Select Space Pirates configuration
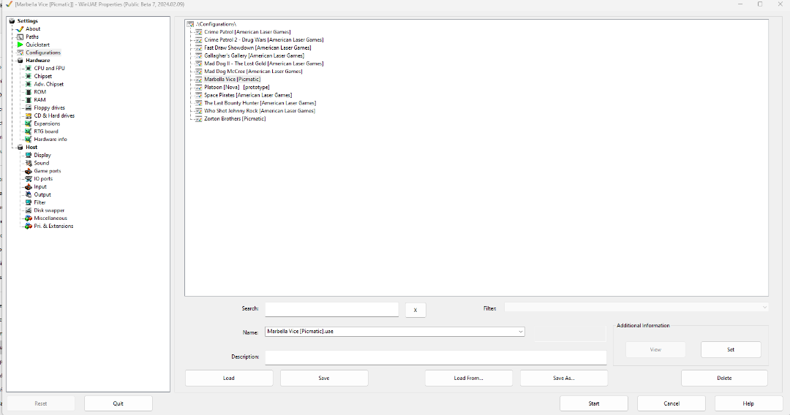The height and width of the screenshot is (415, 790). pyautogui.click(x=248, y=95)
